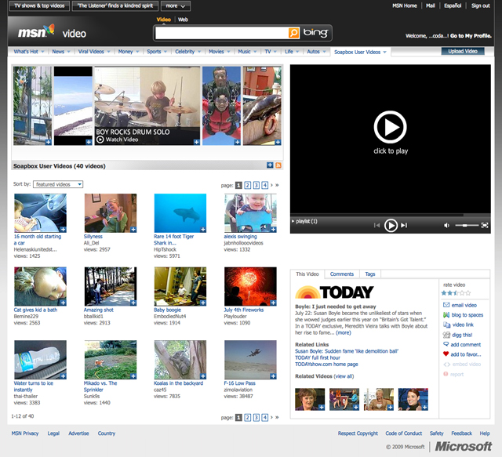502x457 pixels.
Task: Click the email video icon
Action: (x=446, y=305)
